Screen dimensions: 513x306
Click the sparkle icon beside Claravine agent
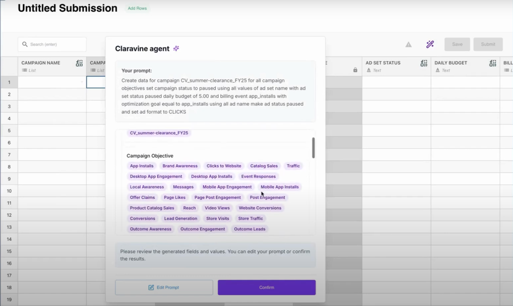click(x=176, y=49)
